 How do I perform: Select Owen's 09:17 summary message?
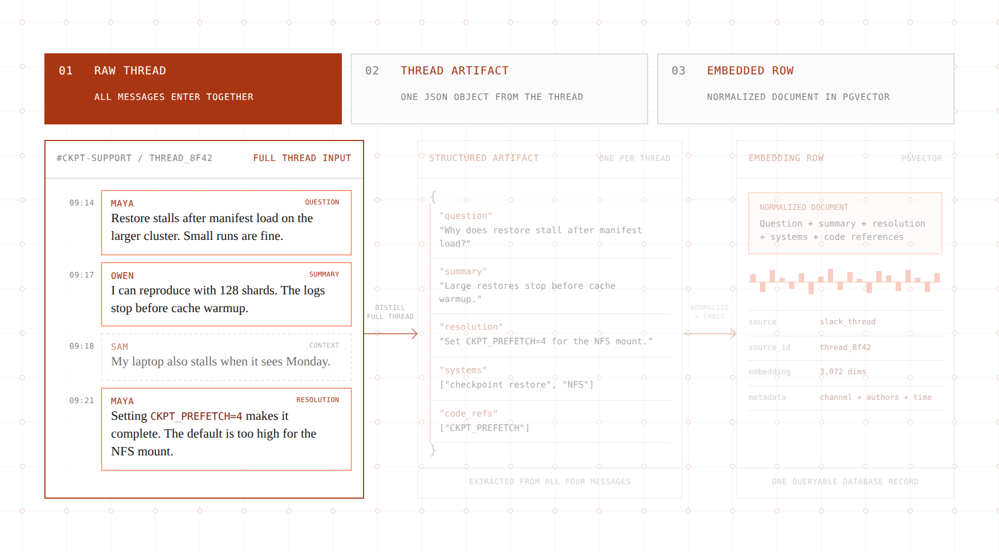pos(226,294)
